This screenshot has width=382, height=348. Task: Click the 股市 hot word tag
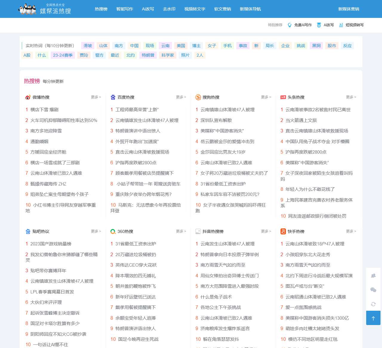tap(332, 46)
